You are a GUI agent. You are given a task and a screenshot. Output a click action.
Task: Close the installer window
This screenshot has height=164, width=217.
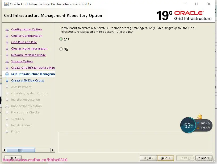coord(209,4)
